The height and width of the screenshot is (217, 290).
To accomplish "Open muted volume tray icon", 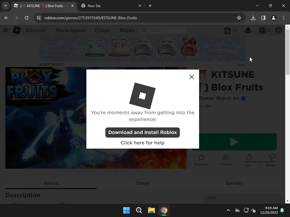I will click(x=253, y=210).
